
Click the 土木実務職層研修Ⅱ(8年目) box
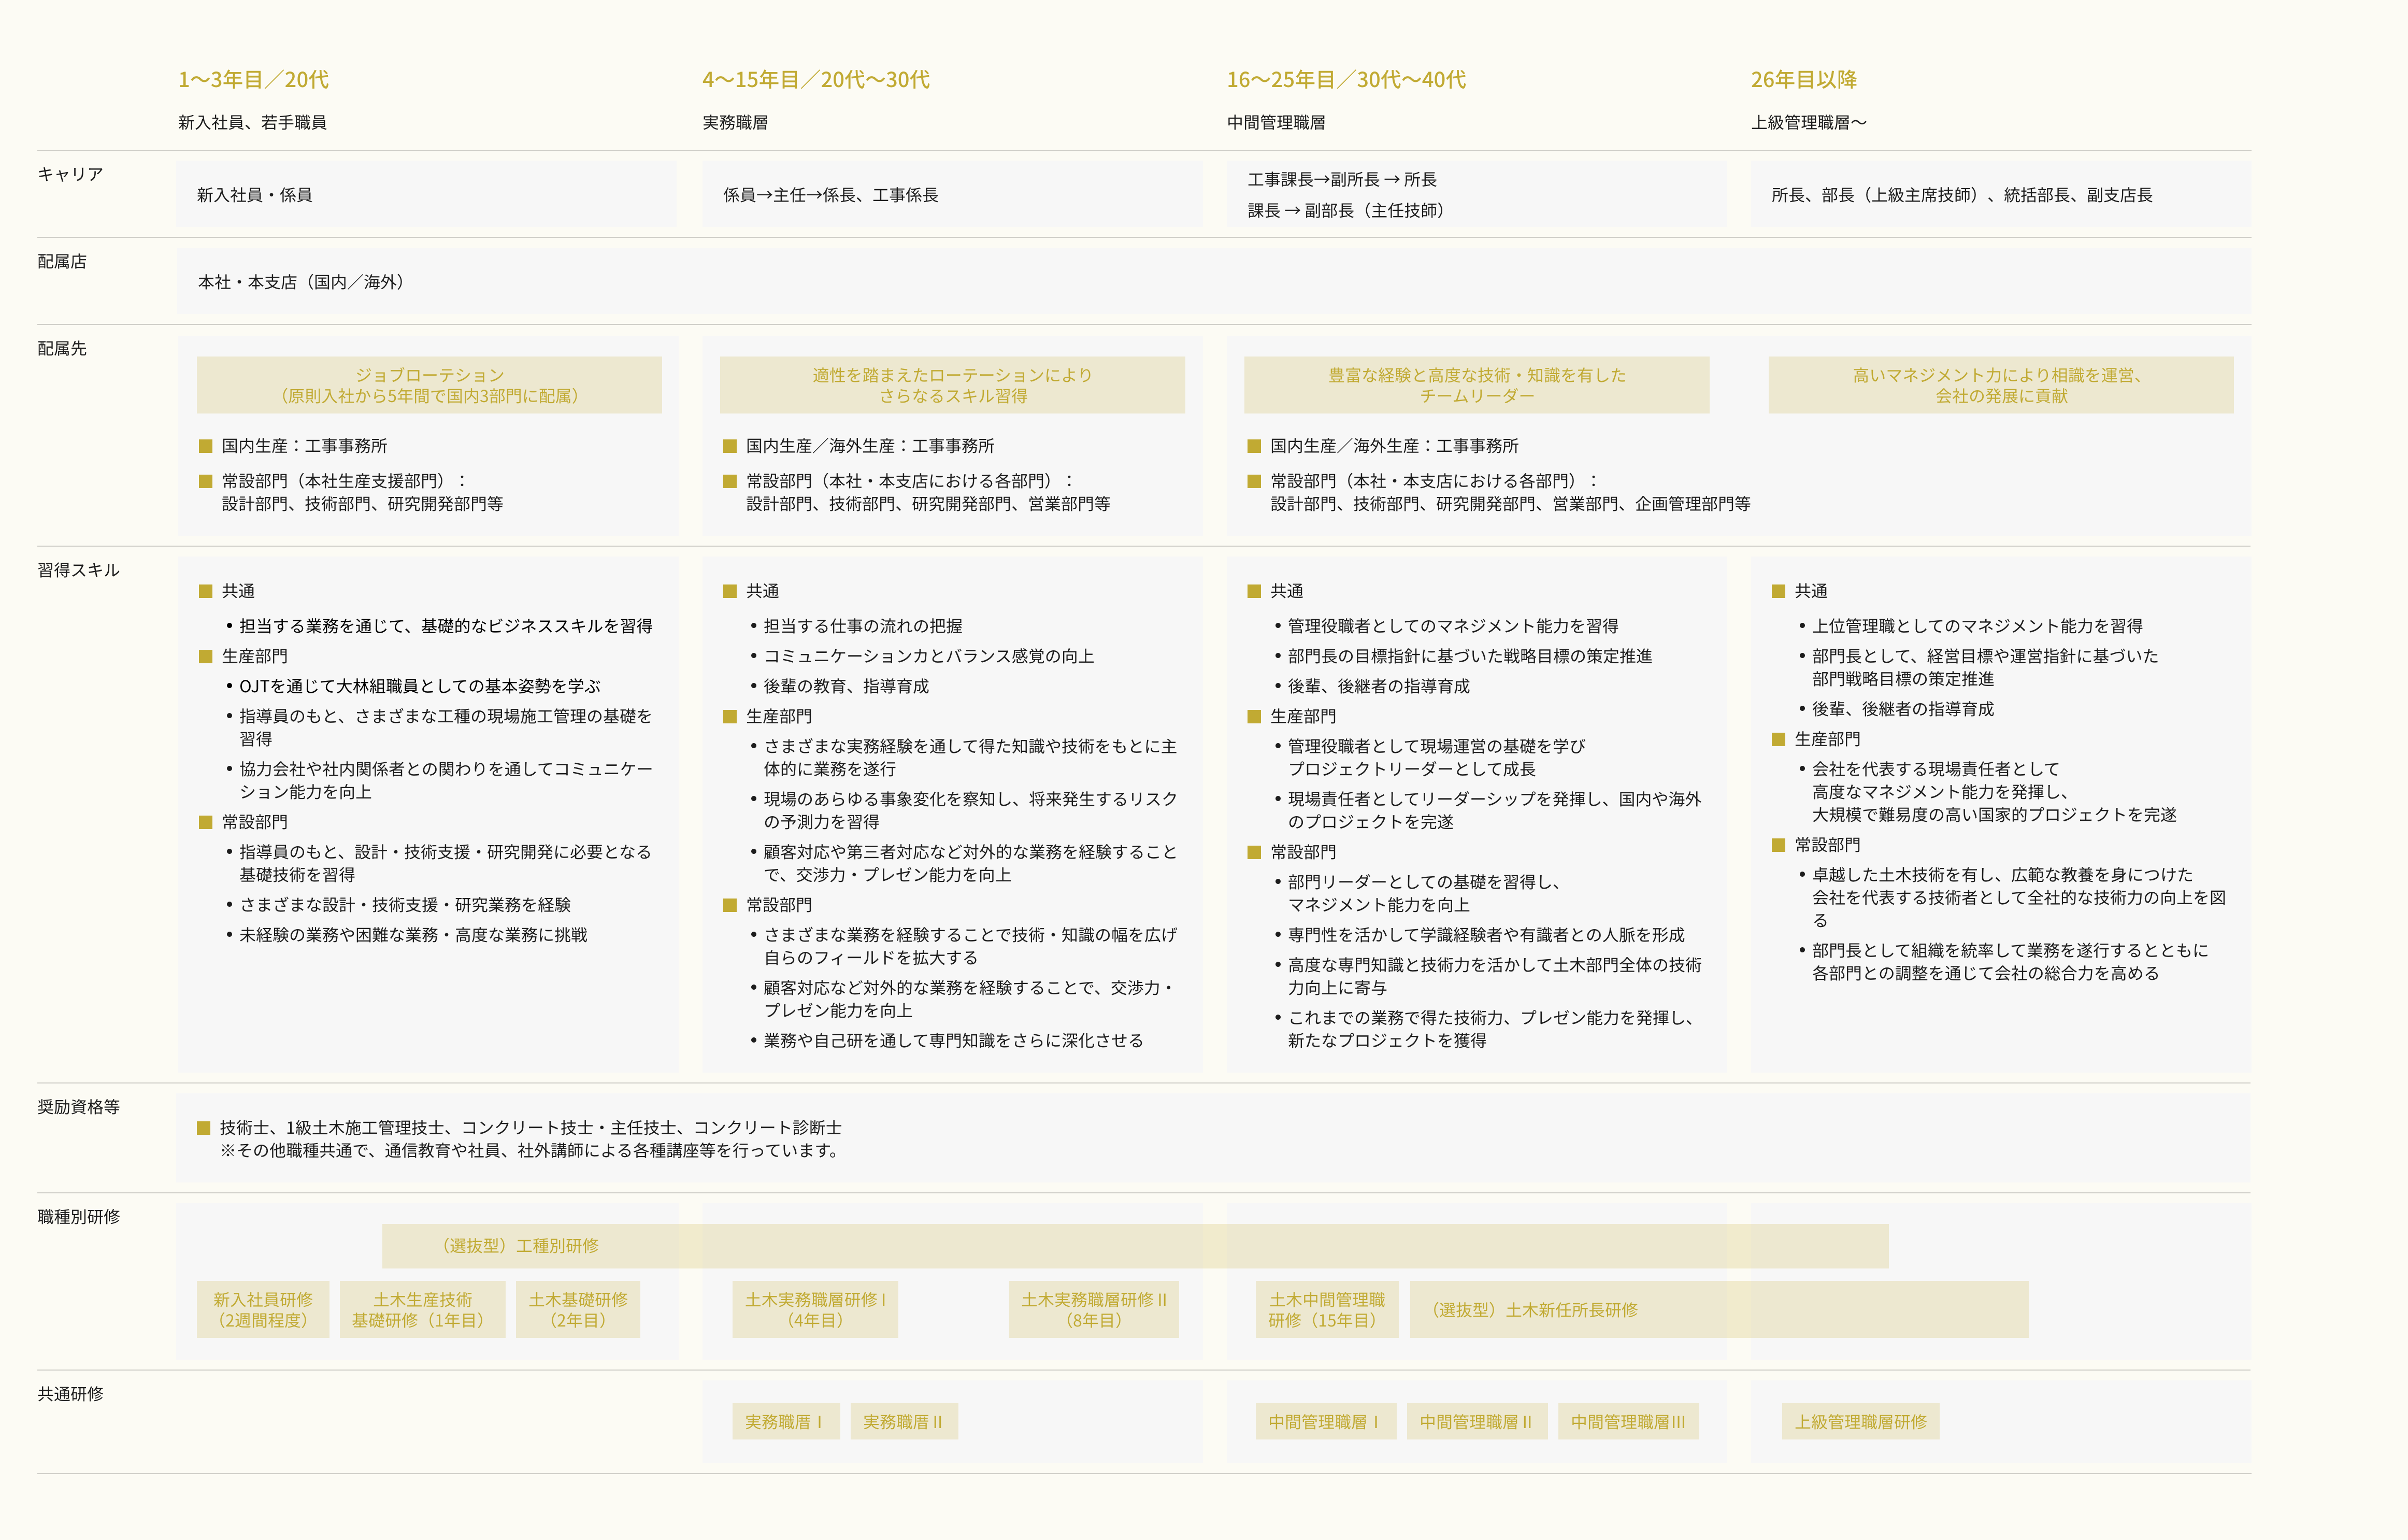pyautogui.click(x=1093, y=1309)
